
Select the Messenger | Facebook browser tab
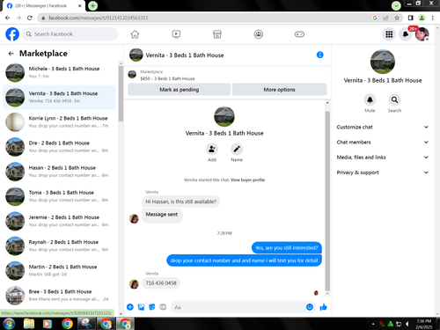click(x=44, y=6)
